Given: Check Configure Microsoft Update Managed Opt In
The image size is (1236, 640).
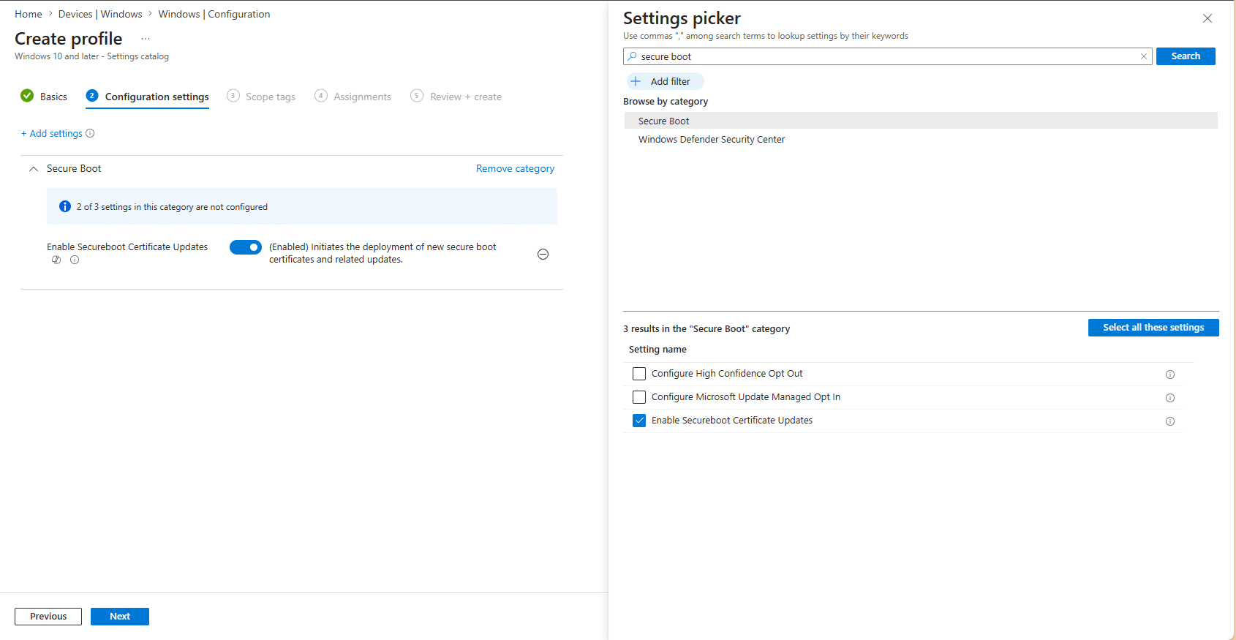Looking at the screenshot, I should pos(639,397).
